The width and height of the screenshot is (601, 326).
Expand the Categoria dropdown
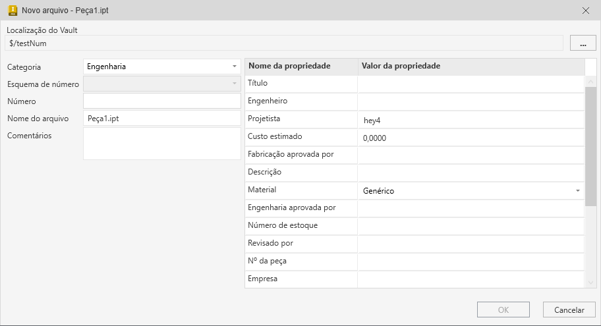[234, 67]
